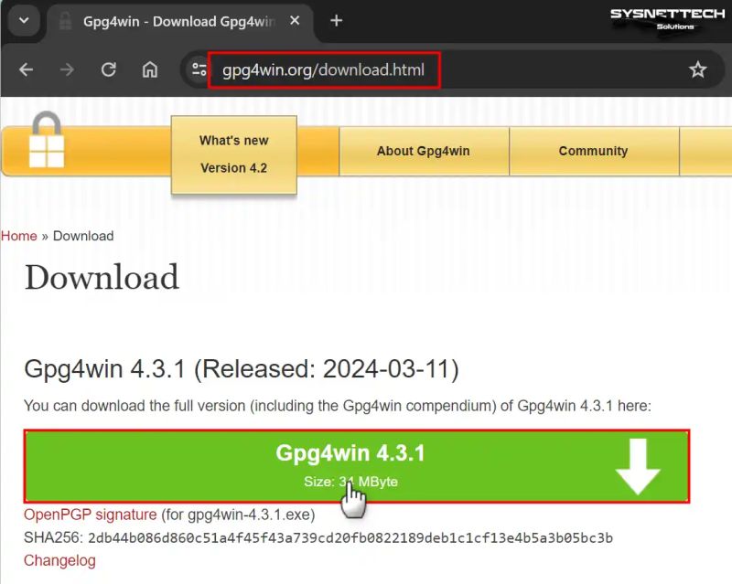The height and width of the screenshot is (584, 732).
Task: Click the browser back arrow
Action: click(x=26, y=69)
